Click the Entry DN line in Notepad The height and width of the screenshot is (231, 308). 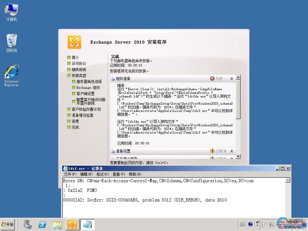[158, 181]
